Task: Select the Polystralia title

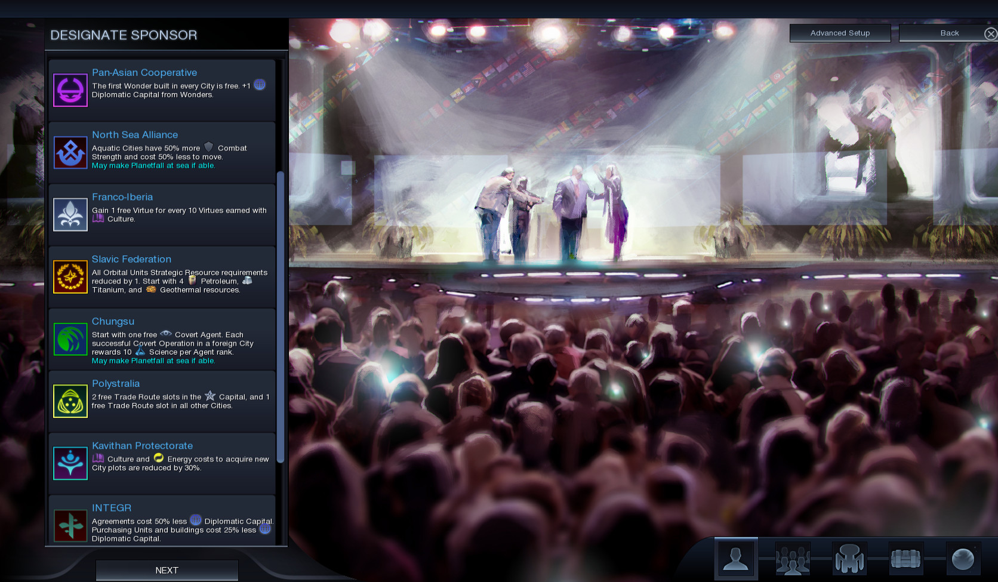Action: 116,384
